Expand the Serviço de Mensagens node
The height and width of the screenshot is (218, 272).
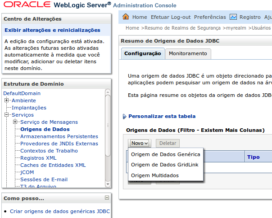15,122
